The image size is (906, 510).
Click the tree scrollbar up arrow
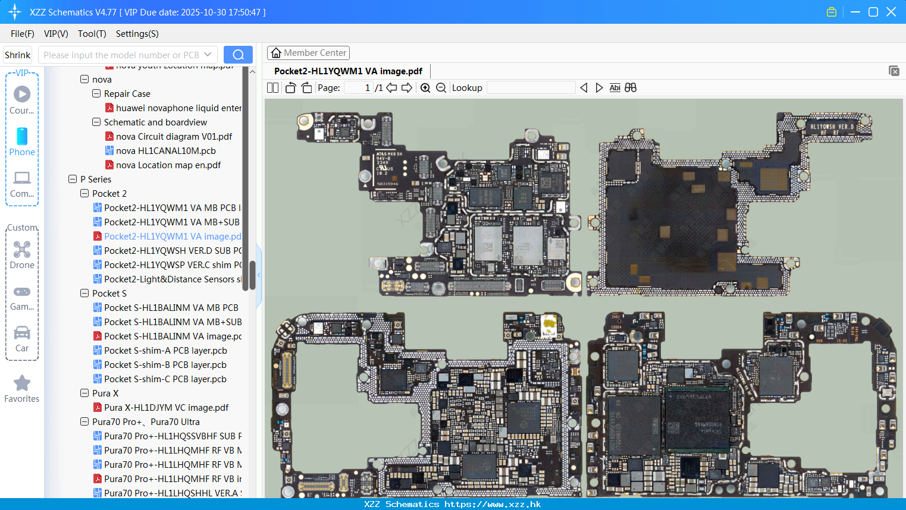pos(252,71)
